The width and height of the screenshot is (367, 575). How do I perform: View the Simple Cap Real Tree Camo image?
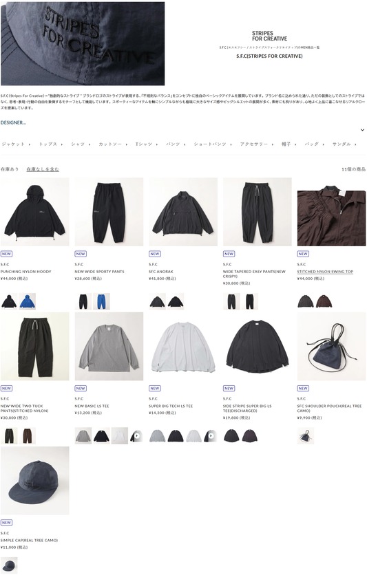click(35, 481)
